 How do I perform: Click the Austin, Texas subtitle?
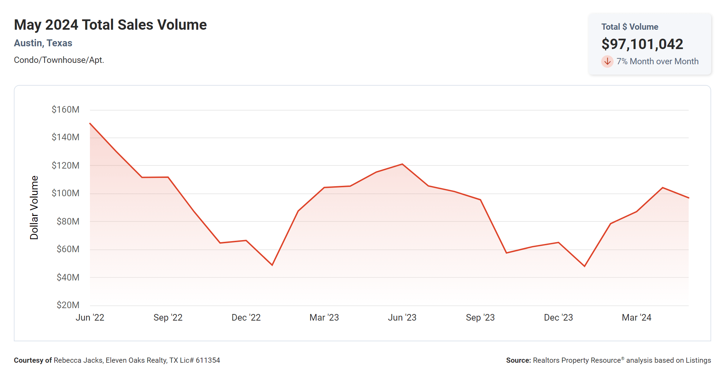[43, 43]
